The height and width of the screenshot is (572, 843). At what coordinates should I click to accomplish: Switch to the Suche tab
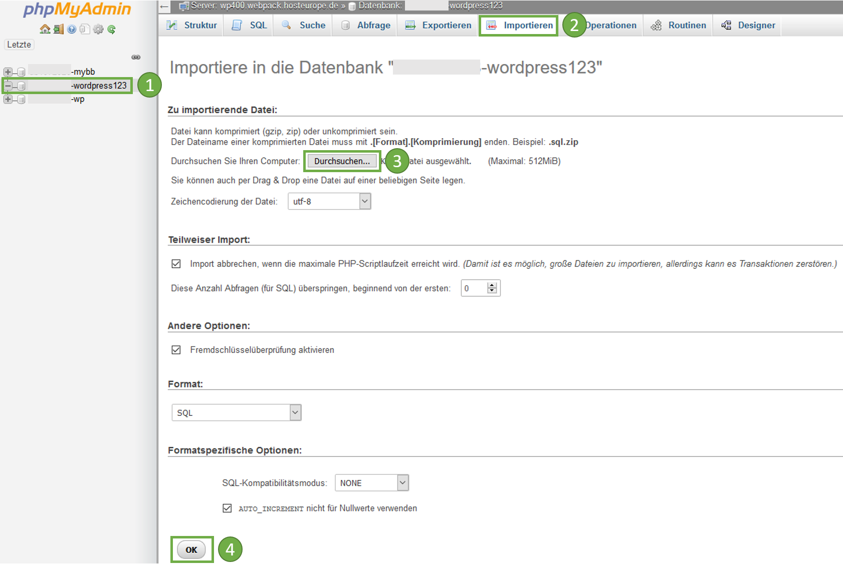pos(303,25)
